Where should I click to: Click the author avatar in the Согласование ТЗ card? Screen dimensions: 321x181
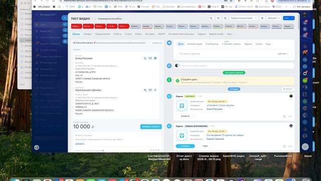(291, 126)
